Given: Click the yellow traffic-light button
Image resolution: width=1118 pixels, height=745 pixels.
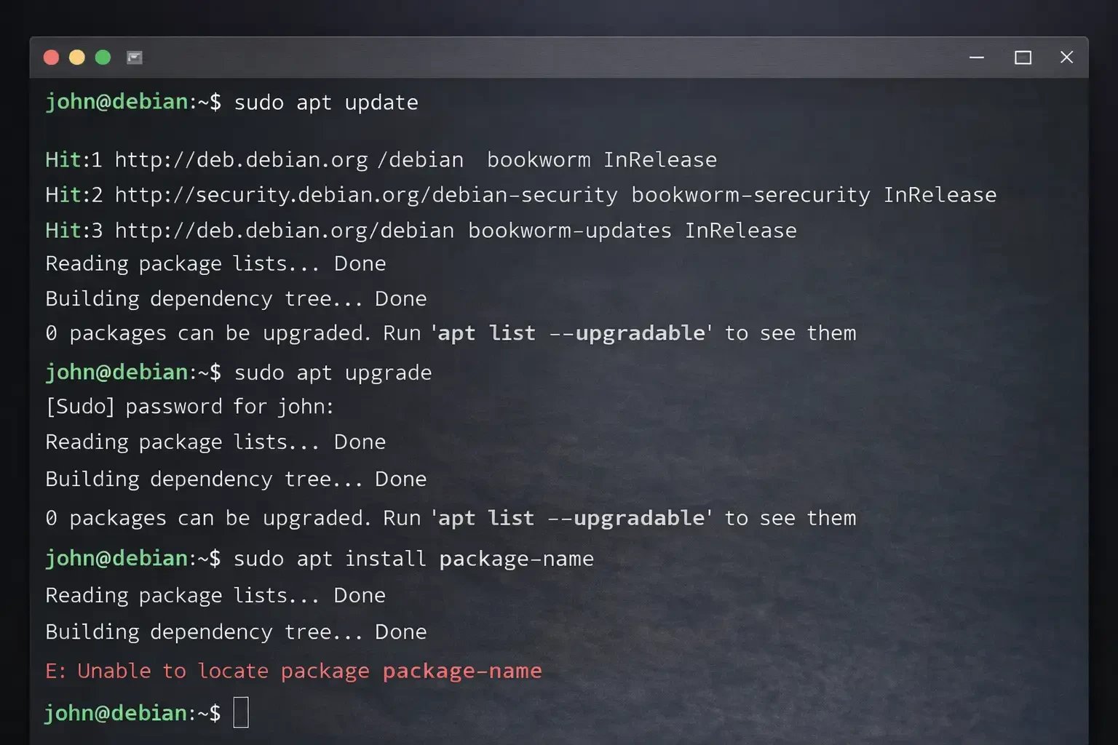Looking at the screenshot, I should (x=77, y=57).
